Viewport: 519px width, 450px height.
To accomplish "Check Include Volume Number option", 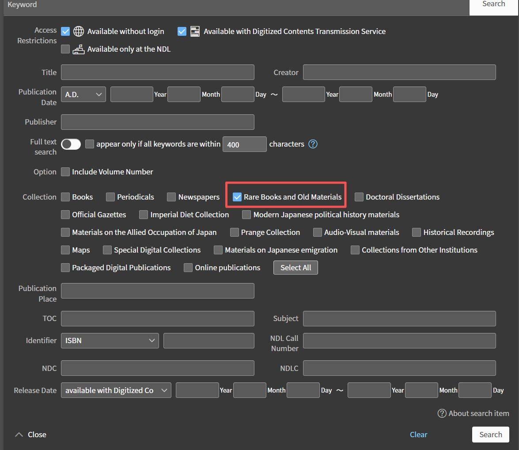I will [65, 172].
